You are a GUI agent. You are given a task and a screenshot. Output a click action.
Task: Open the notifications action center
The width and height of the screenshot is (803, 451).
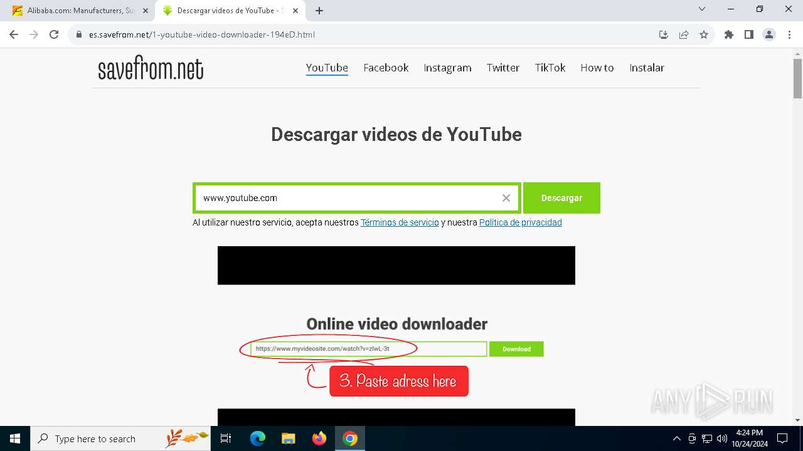click(x=782, y=438)
